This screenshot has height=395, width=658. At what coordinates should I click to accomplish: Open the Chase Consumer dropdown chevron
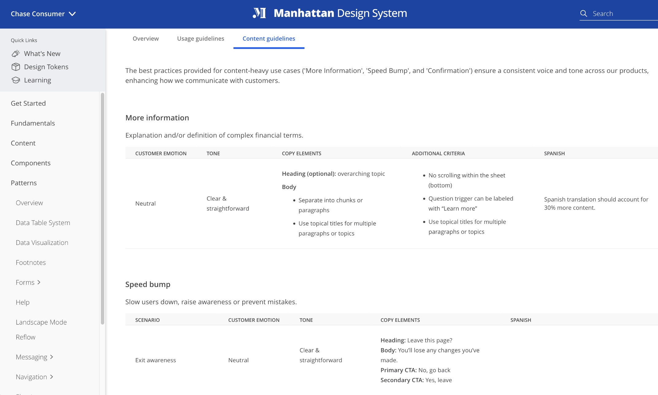click(72, 14)
